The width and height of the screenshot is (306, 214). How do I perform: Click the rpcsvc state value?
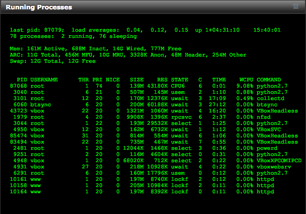pyautogui.click(x=181, y=117)
